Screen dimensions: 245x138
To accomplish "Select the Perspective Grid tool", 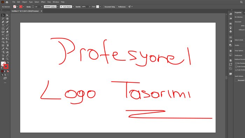I will (7, 42).
